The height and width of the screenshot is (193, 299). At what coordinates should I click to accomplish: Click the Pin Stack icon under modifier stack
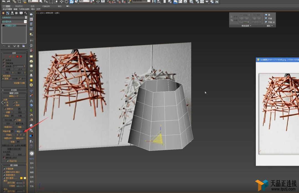point(4,46)
